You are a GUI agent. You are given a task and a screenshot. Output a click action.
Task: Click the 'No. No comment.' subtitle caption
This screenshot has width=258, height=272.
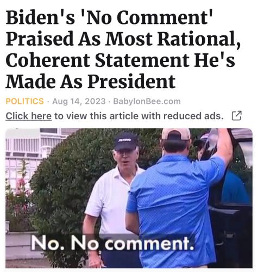coord(112,243)
